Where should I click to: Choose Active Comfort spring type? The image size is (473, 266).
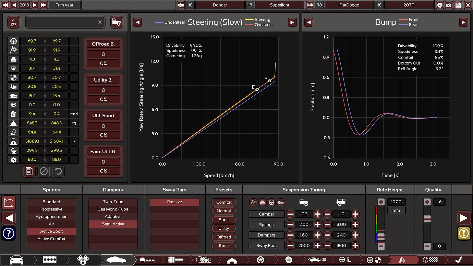pyautogui.click(x=51, y=239)
